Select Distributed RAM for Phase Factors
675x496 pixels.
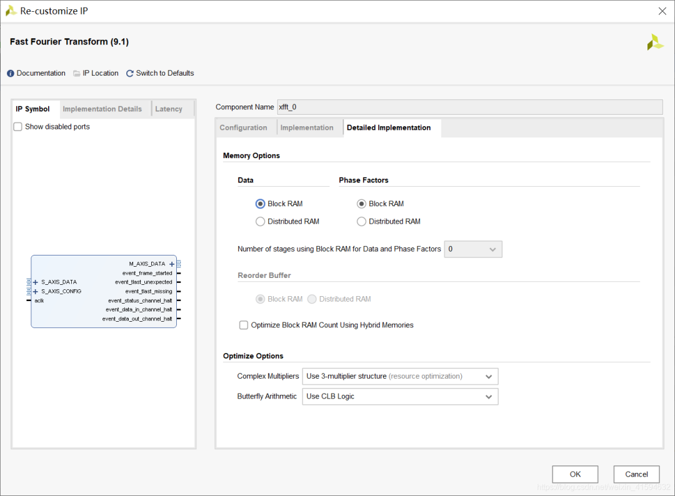pos(362,222)
